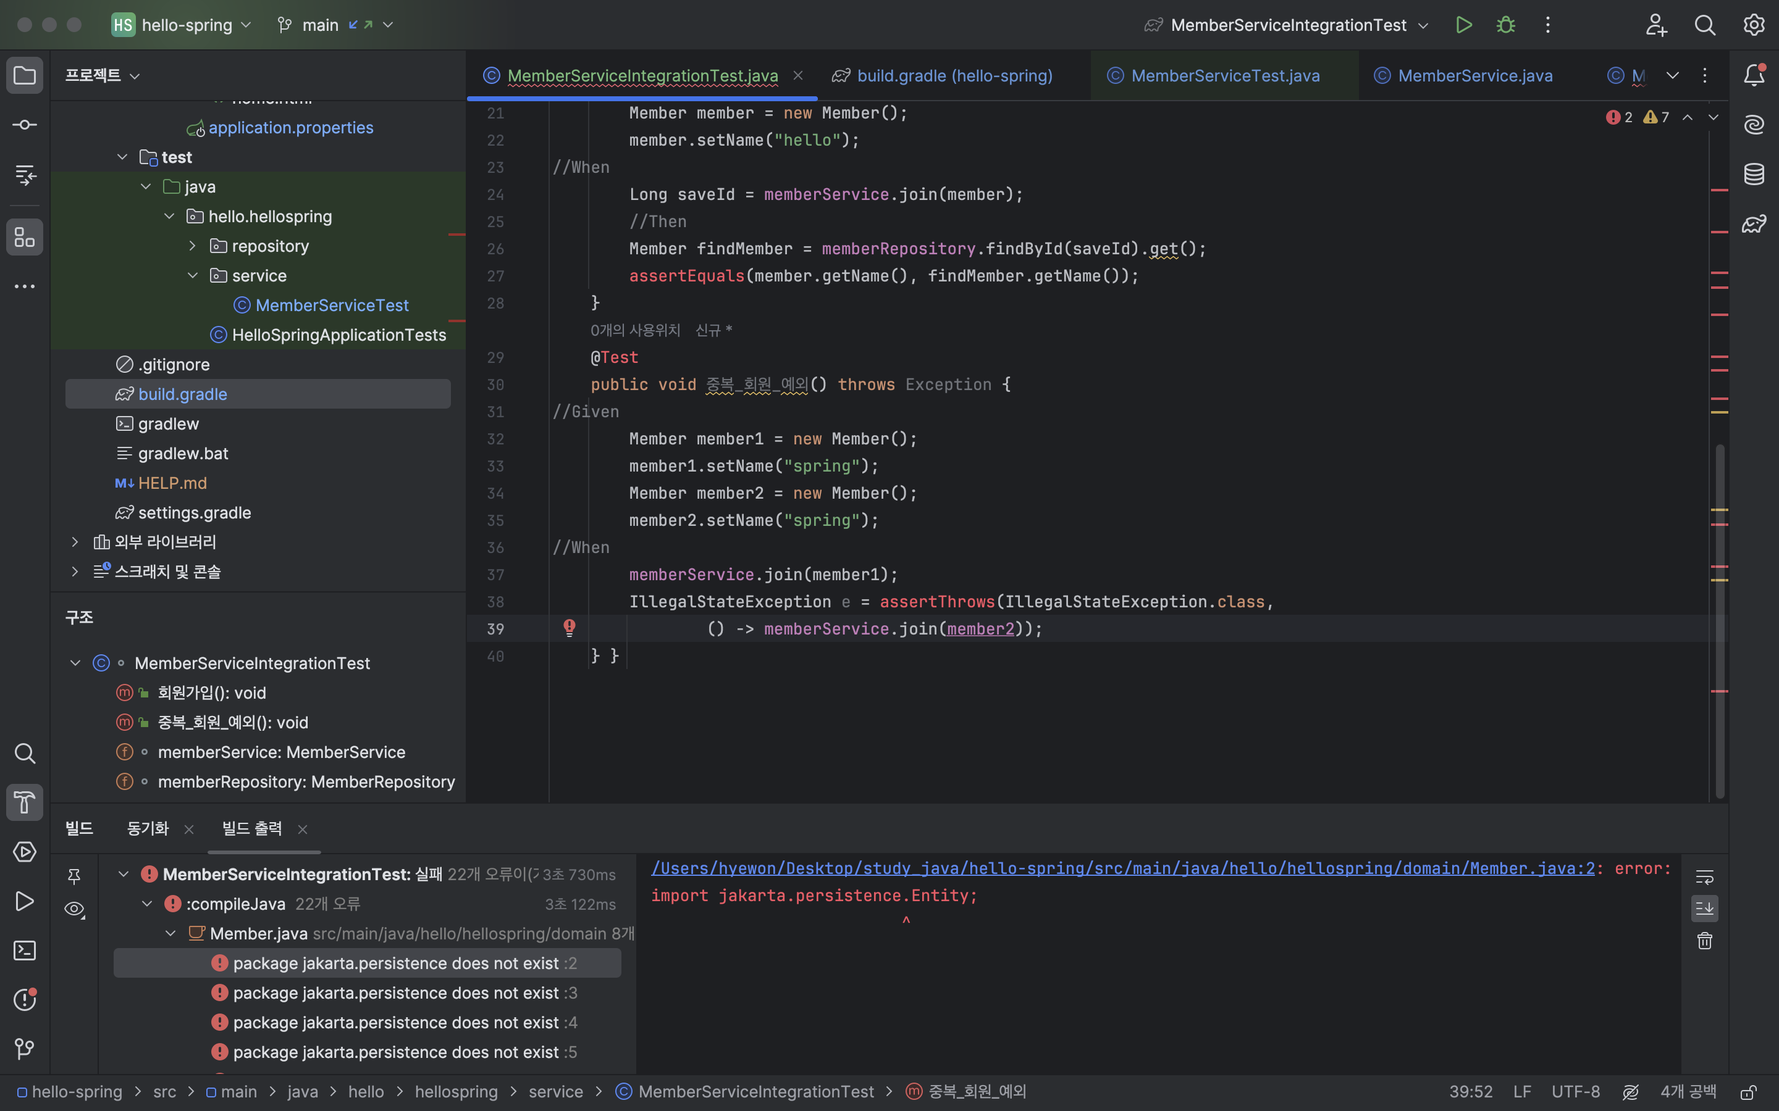Click the main branch dropdown arrow
1779x1111 pixels.
click(x=389, y=25)
